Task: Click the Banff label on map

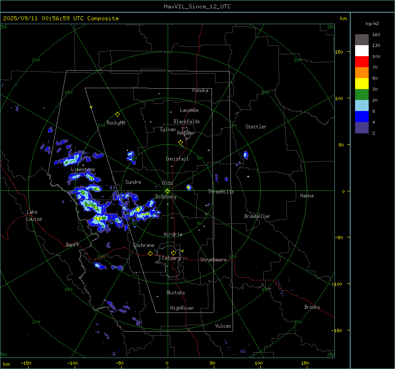Action: point(72,244)
